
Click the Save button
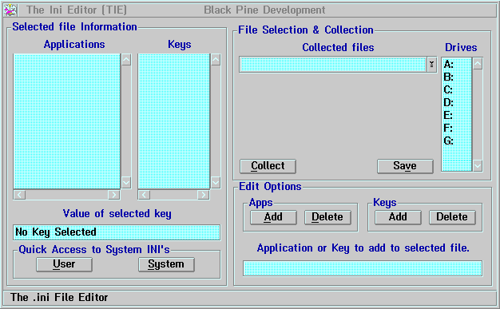pyautogui.click(x=405, y=166)
